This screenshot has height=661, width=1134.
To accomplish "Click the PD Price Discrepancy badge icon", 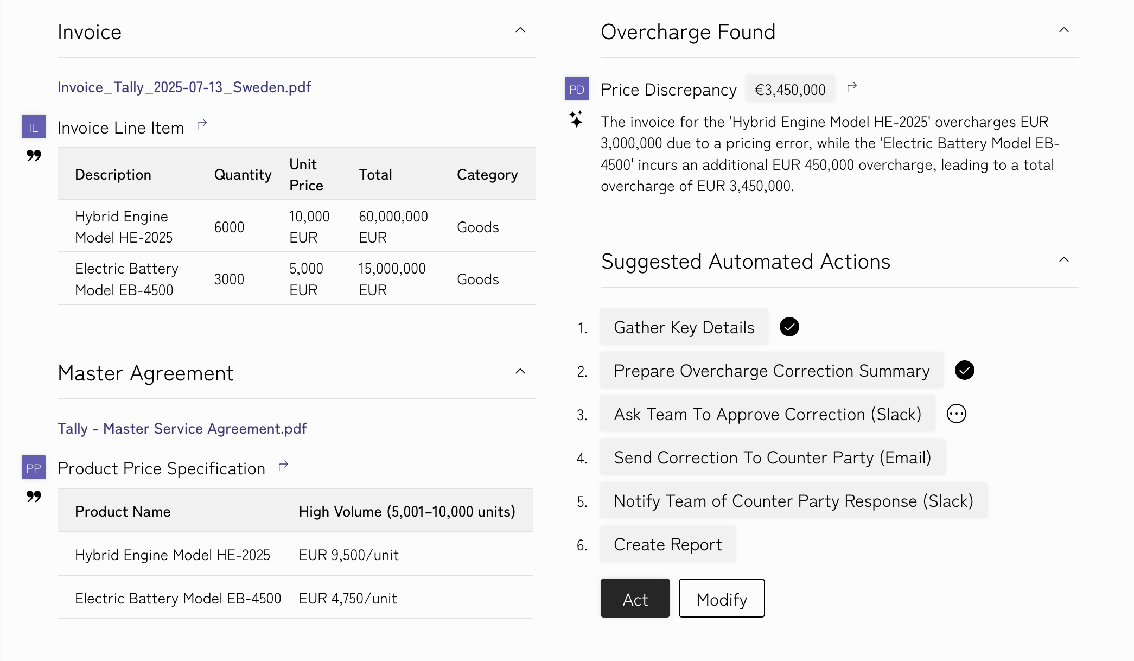I will tap(576, 89).
